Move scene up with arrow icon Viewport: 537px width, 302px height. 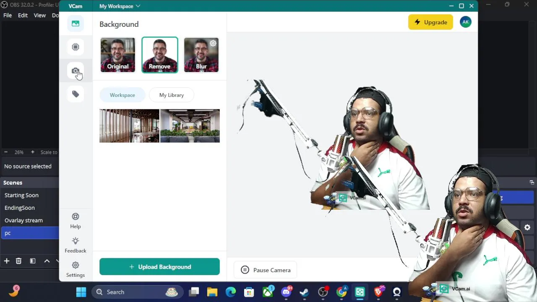47,261
